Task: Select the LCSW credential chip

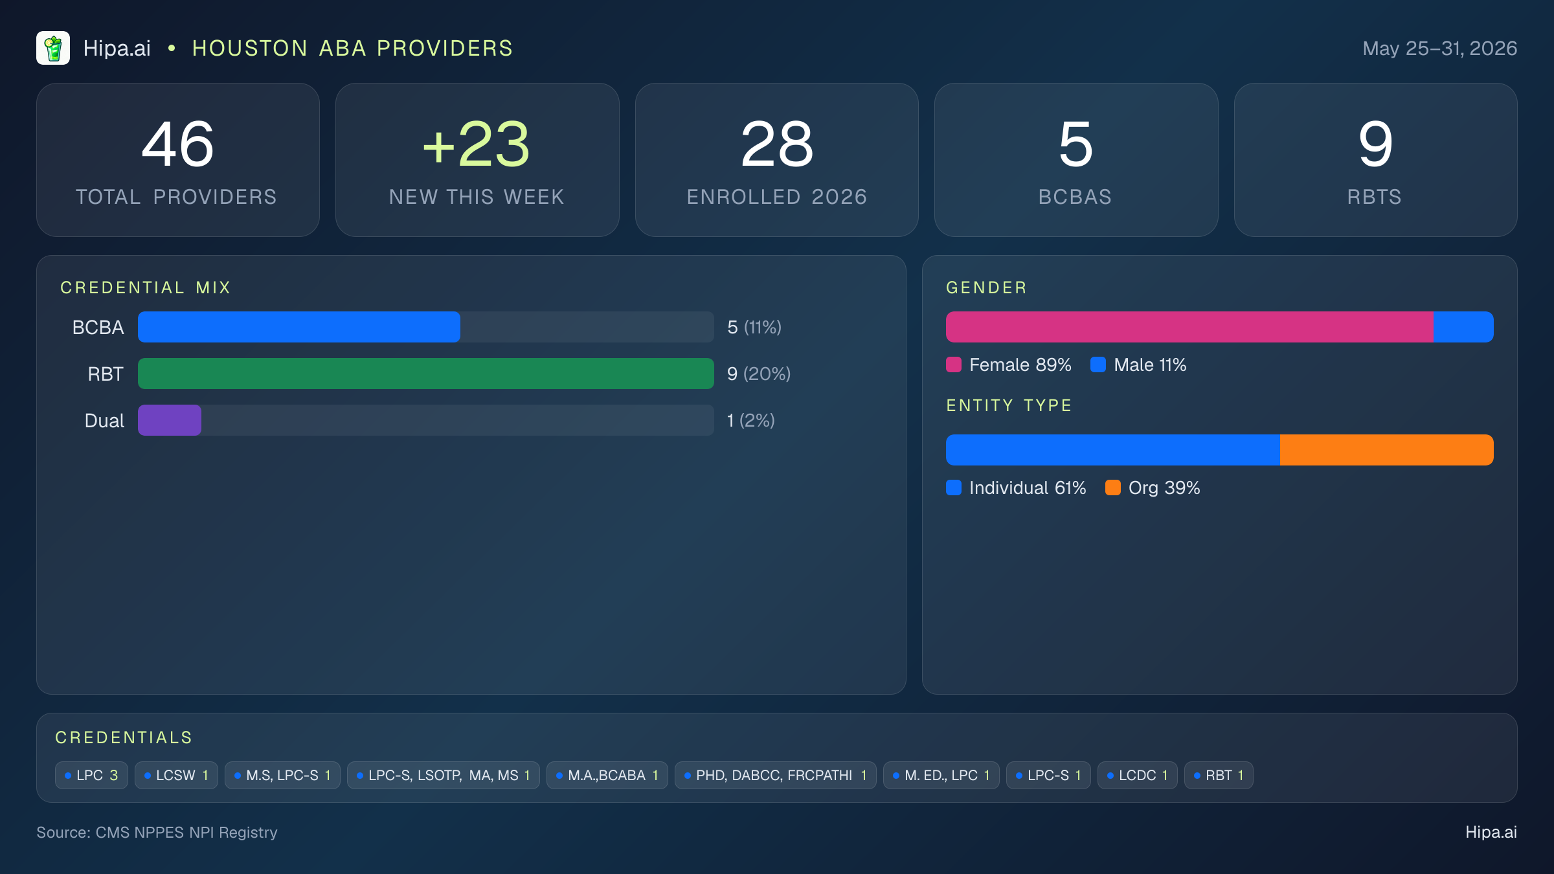Action: pyautogui.click(x=176, y=775)
